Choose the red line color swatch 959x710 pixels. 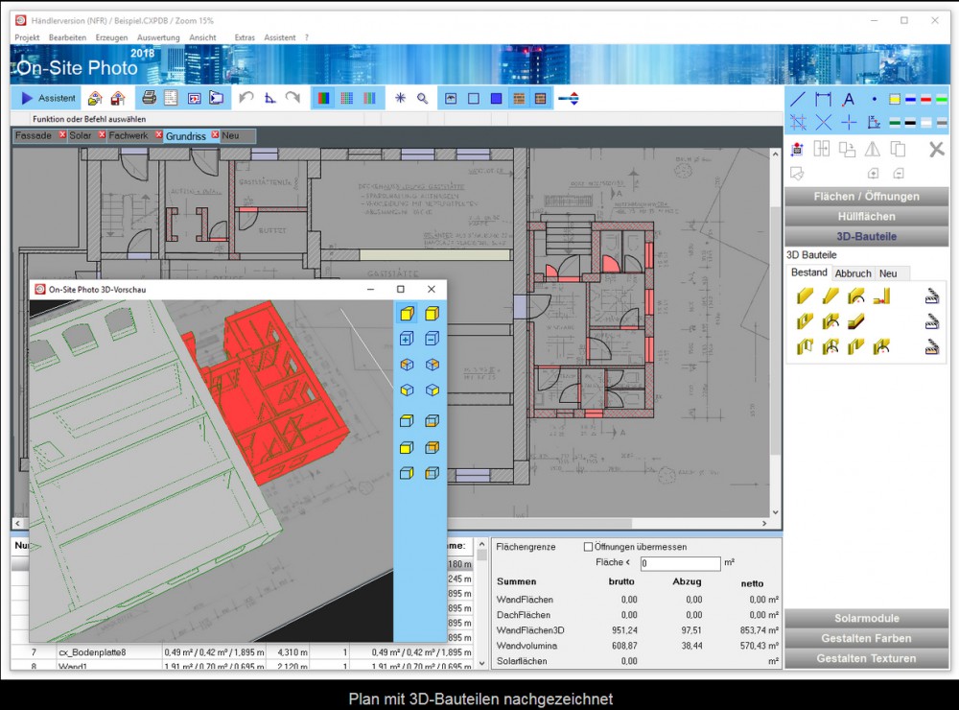click(x=926, y=99)
